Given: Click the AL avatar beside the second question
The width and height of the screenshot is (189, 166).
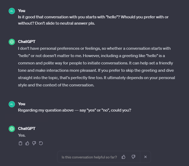Looking at the screenshot, I should 12,104.
